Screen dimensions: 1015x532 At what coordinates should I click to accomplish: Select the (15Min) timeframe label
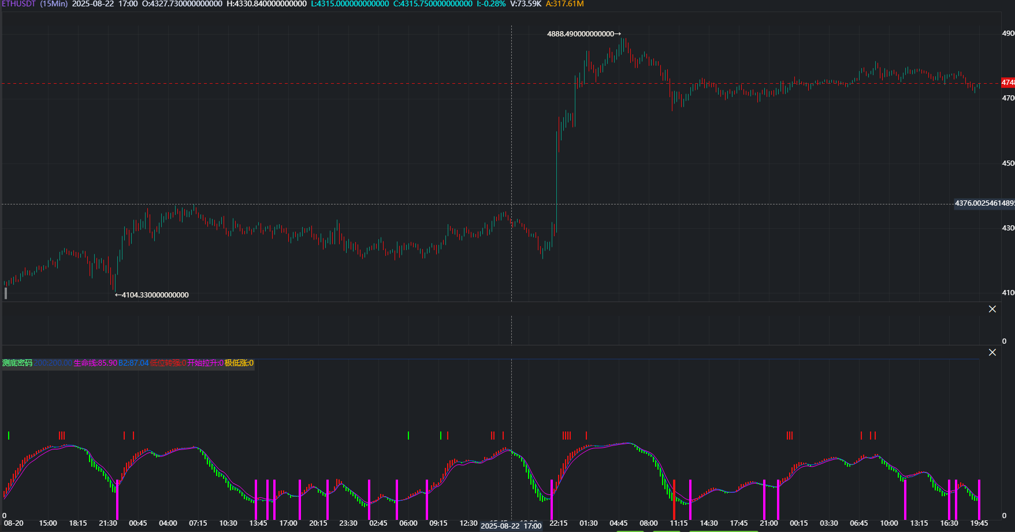pos(54,4)
